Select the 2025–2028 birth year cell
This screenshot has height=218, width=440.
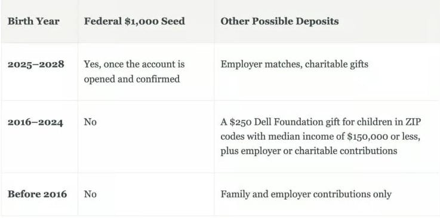coord(36,65)
